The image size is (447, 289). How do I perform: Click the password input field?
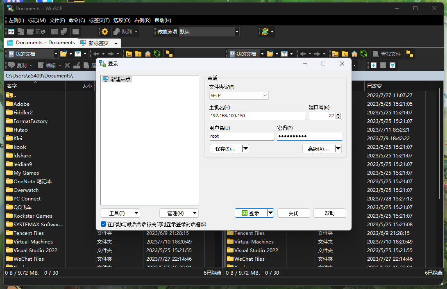pos(309,136)
